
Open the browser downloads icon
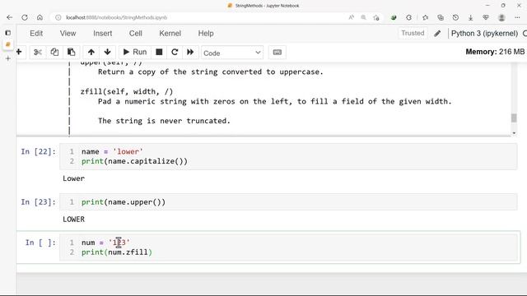[470, 17]
